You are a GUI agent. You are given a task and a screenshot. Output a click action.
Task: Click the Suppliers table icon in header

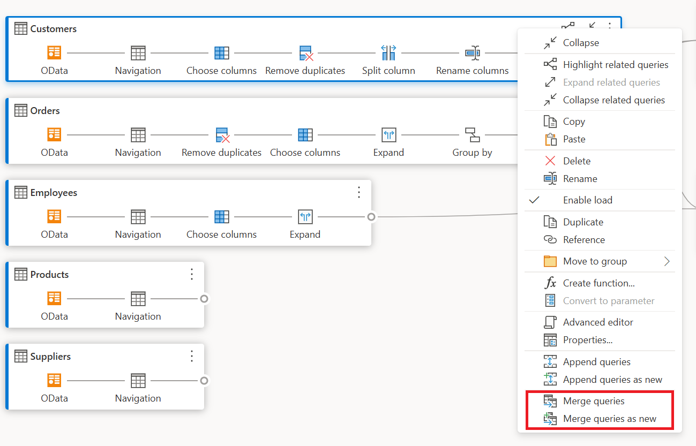(x=21, y=357)
